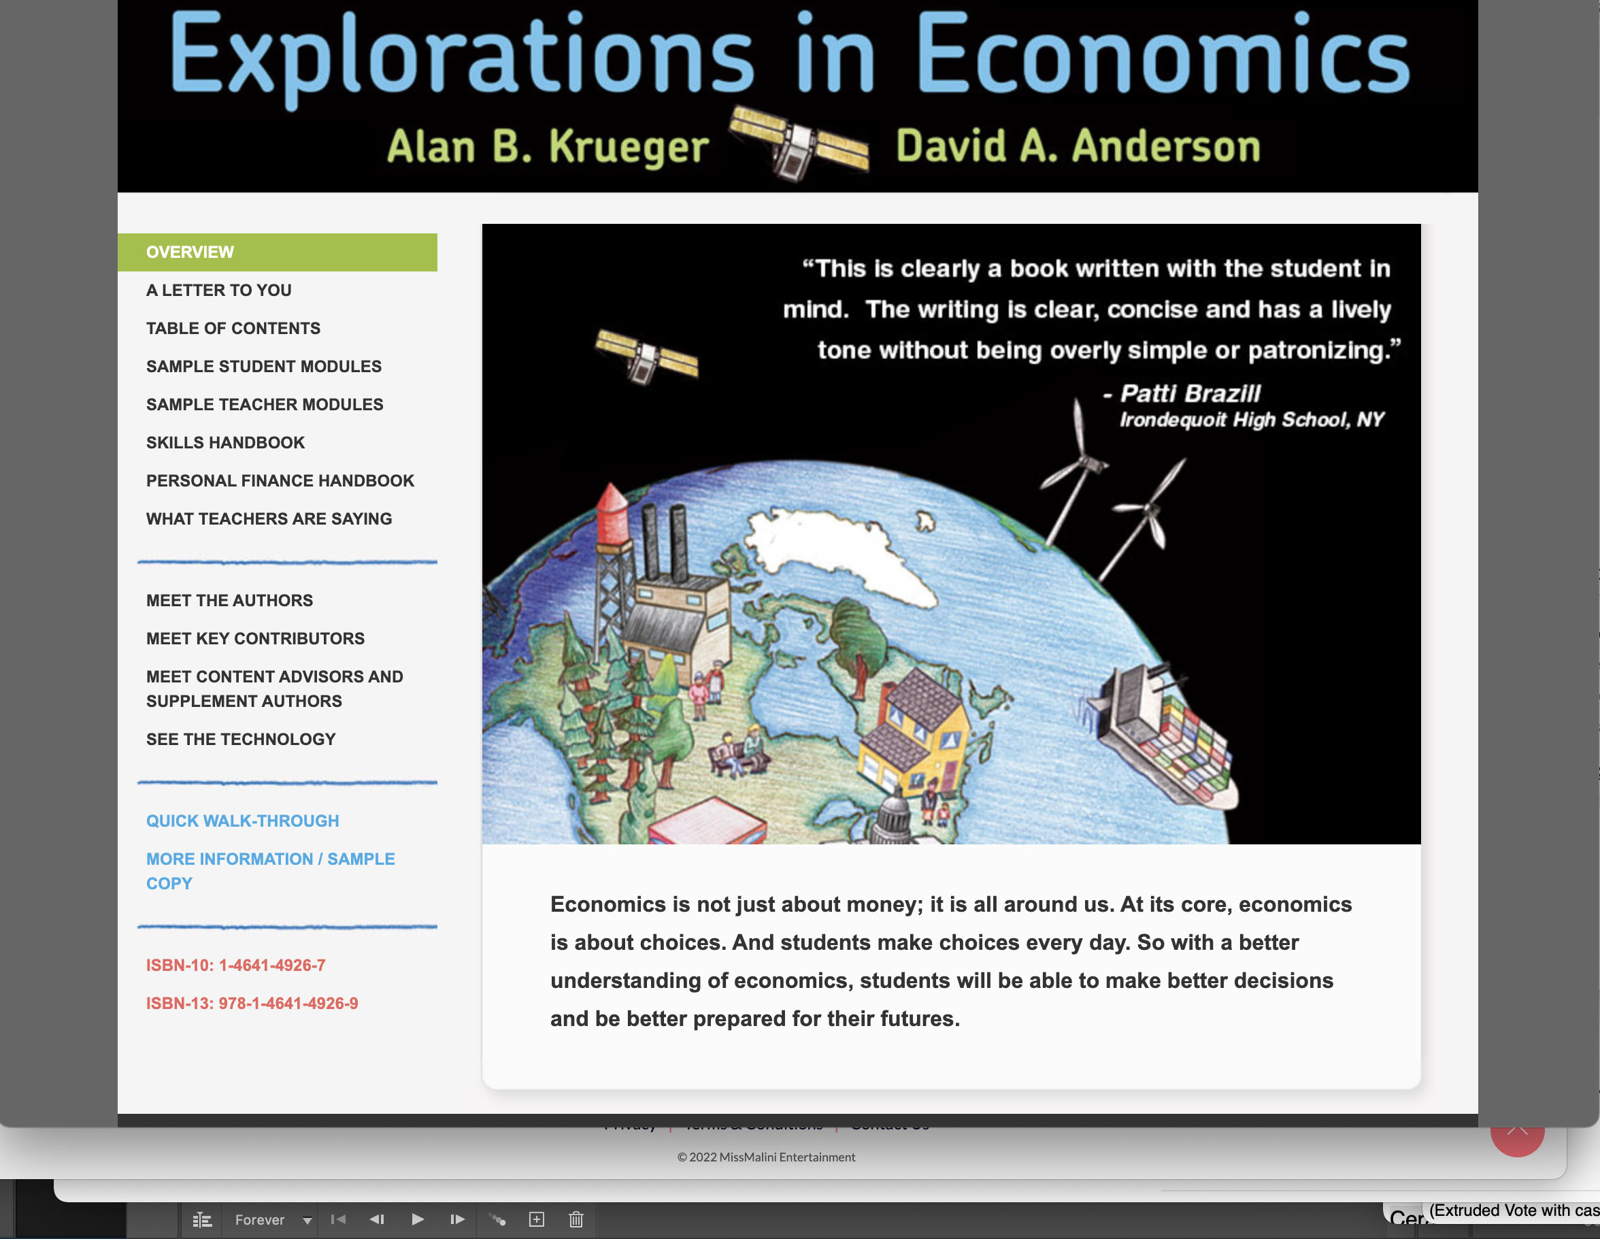Open the Forever looping options dropdown
Viewport: 1600px width, 1239px height.
(307, 1220)
